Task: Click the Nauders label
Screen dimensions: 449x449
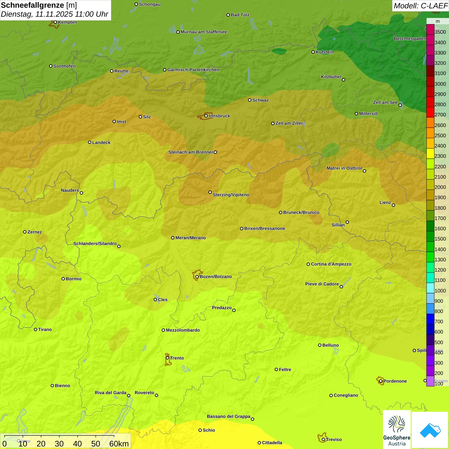Action: coord(70,190)
